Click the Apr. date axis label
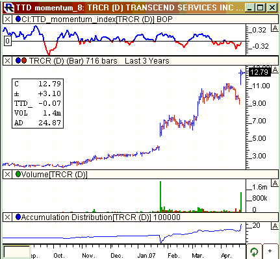 [227, 256]
